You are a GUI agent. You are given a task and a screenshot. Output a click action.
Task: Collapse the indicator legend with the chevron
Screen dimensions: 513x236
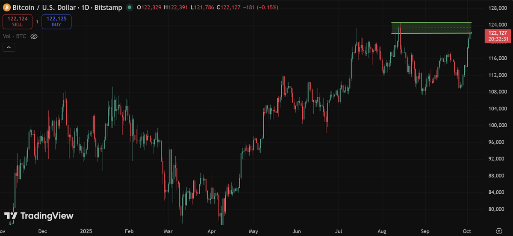pos(9,47)
